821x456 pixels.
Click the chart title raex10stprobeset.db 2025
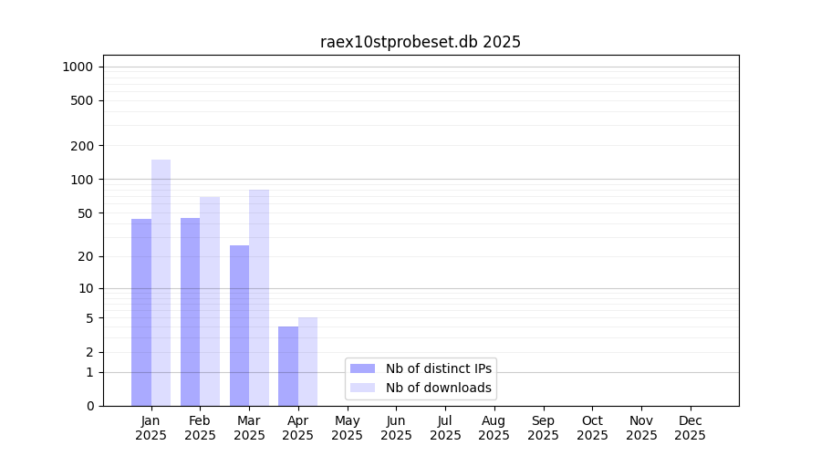421,42
